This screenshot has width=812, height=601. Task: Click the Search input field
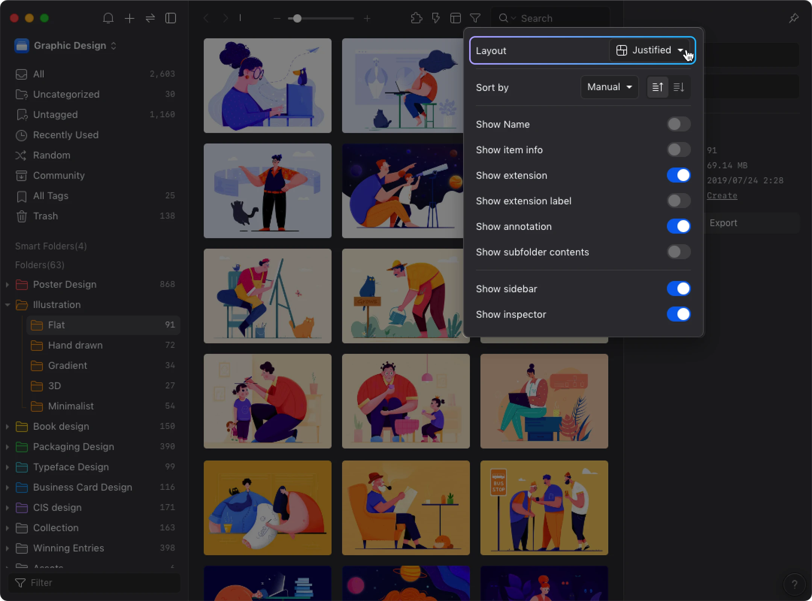550,18
